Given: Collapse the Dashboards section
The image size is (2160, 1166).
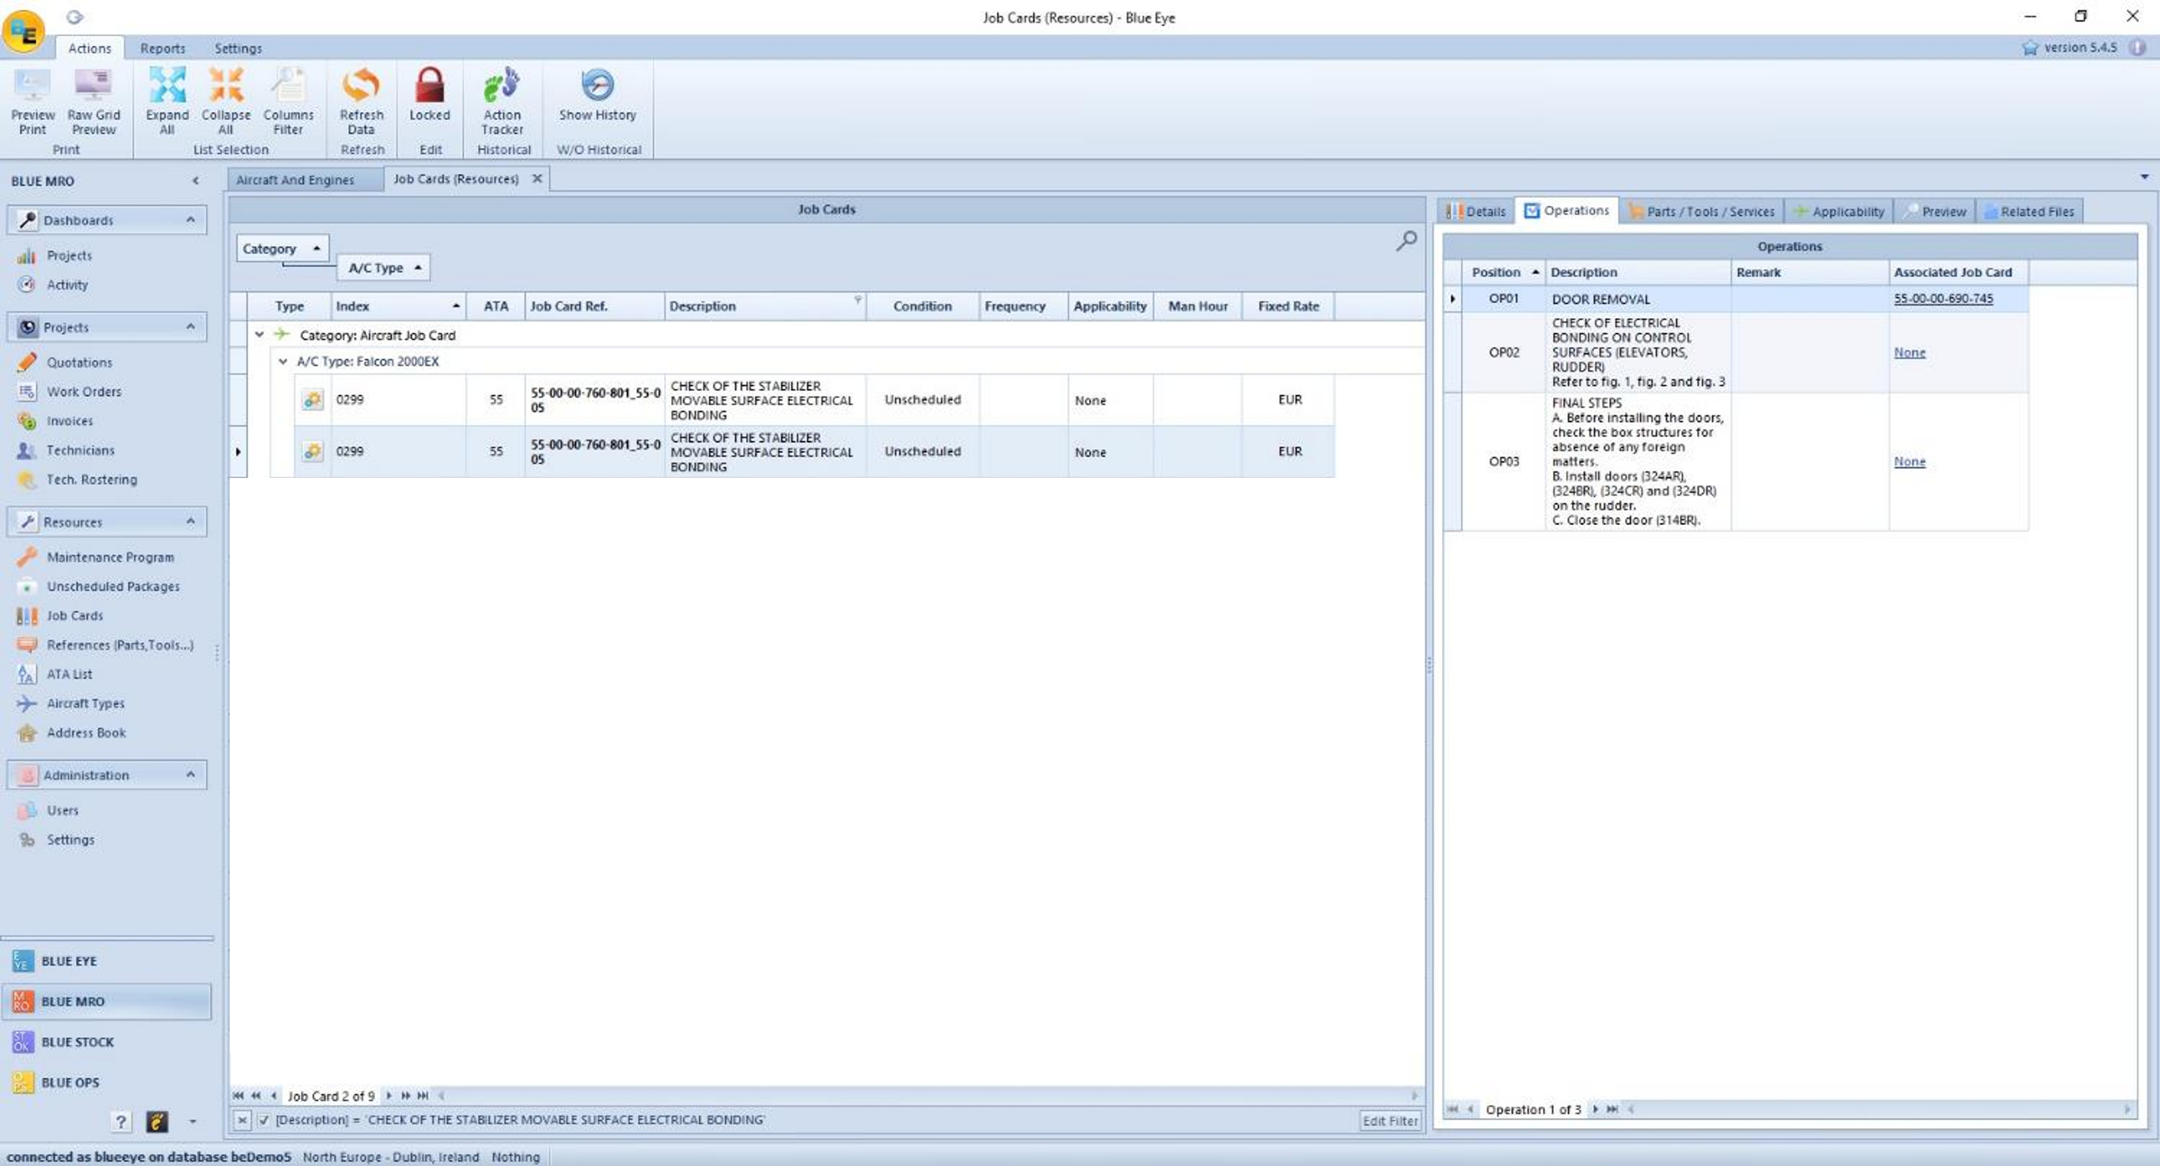Looking at the screenshot, I should click(x=191, y=219).
